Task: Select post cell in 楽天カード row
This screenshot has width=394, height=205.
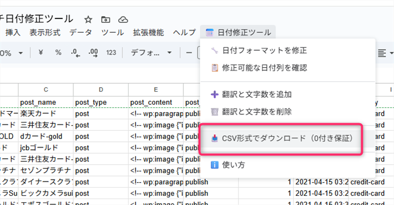Action: pos(101,113)
